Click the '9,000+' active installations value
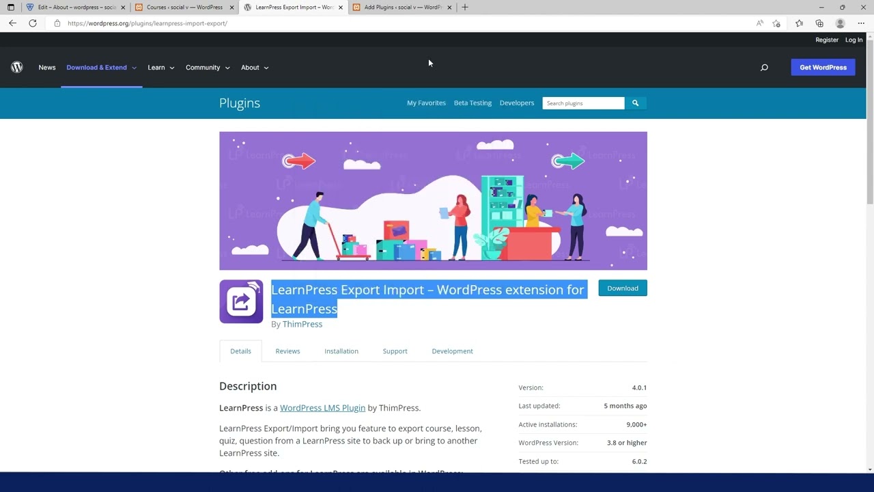 pyautogui.click(x=636, y=424)
